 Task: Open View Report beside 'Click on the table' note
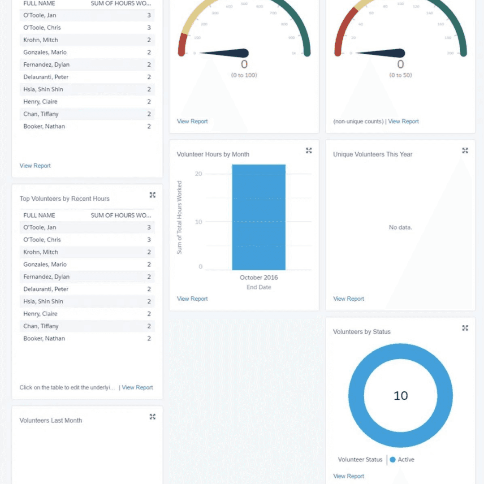(x=137, y=387)
